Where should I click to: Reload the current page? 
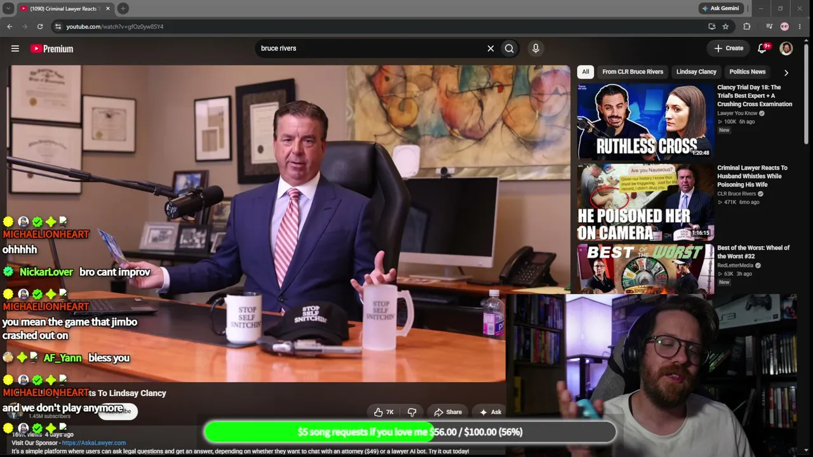(x=40, y=27)
